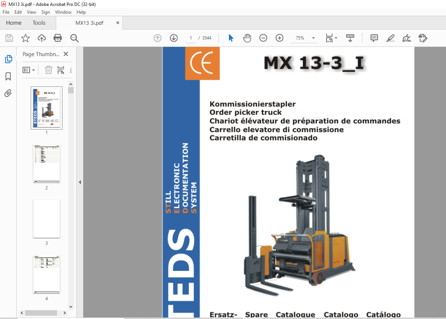Open the Edit menu
446x319 pixels.
pos(18,12)
